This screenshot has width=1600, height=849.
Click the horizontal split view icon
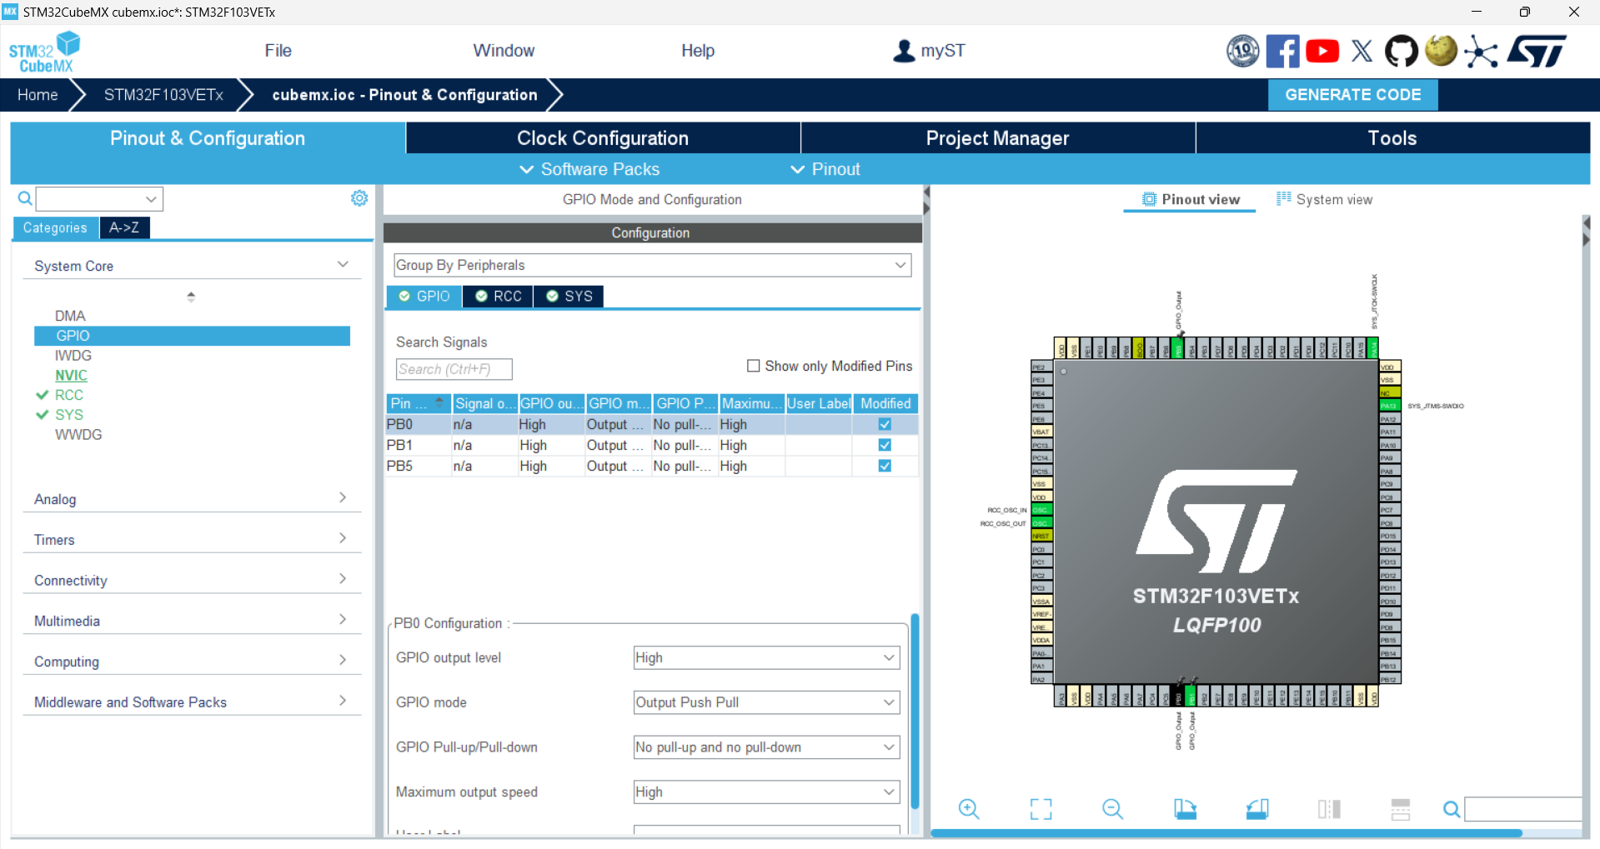tap(1401, 808)
